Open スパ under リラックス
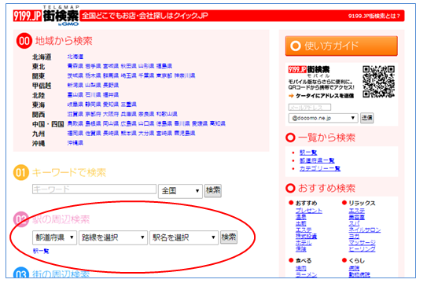The height and width of the screenshot is (283, 427). coord(354,223)
